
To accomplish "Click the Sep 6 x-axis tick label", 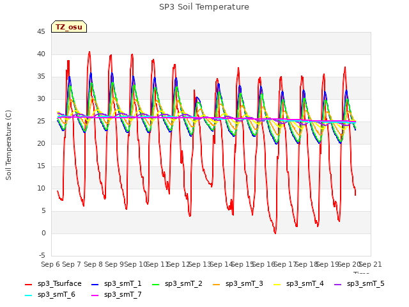I will [x=50, y=264].
